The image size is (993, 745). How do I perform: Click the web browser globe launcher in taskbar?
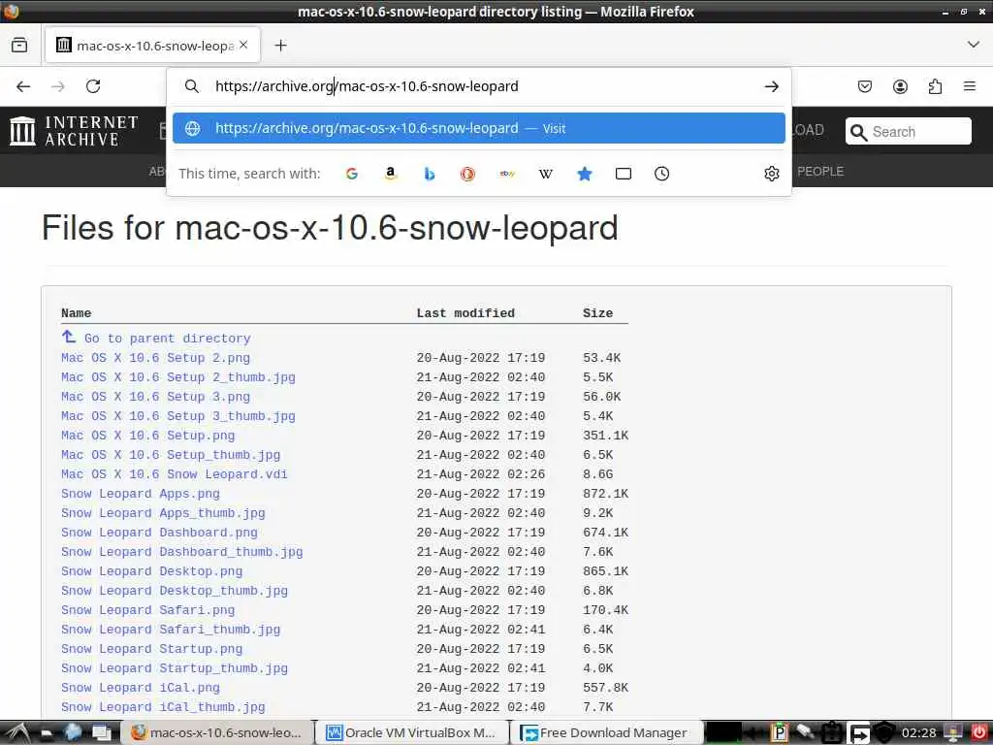click(x=74, y=733)
